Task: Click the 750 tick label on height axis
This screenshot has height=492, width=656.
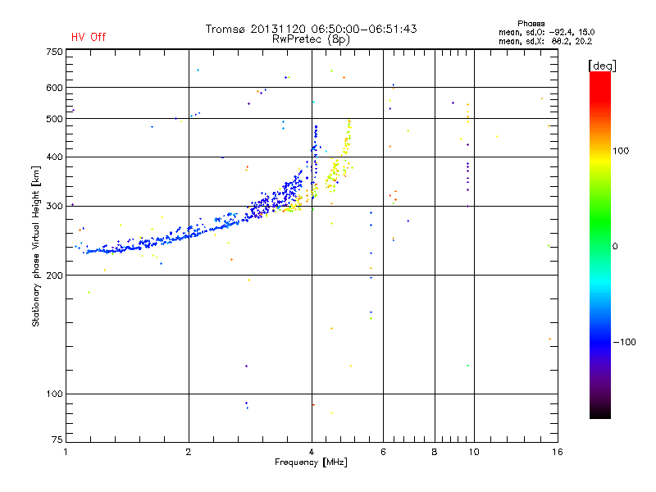Action: point(54,52)
